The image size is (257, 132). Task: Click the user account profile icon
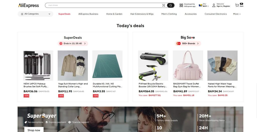tap(214, 6)
